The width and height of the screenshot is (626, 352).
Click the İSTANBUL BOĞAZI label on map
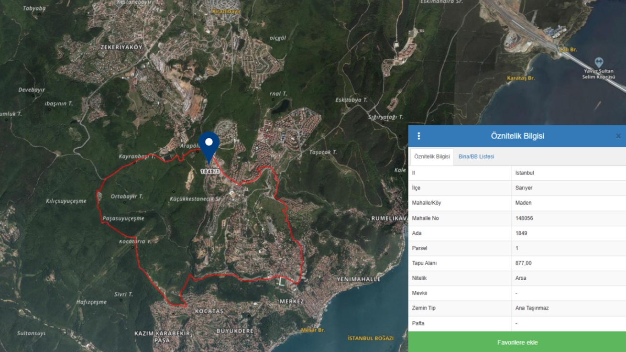(371, 338)
